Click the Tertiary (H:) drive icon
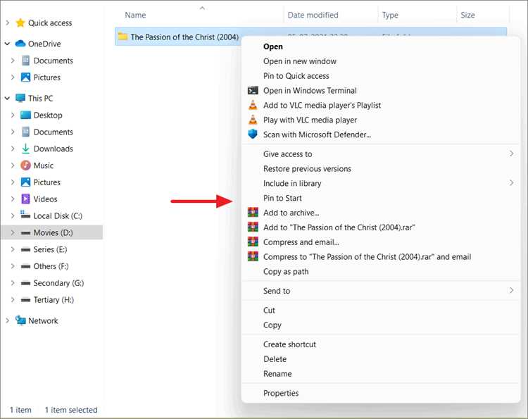 25,300
